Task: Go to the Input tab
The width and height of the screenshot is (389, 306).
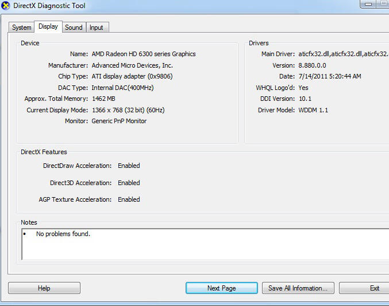Action: 97,27
